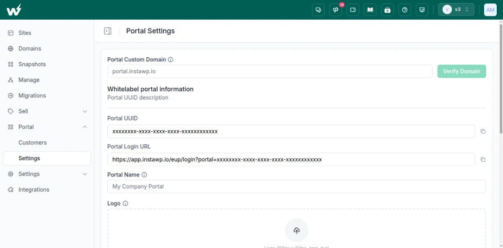Go to Sites in the sidebar
This screenshot has width=503, height=248.
pyautogui.click(x=25, y=33)
